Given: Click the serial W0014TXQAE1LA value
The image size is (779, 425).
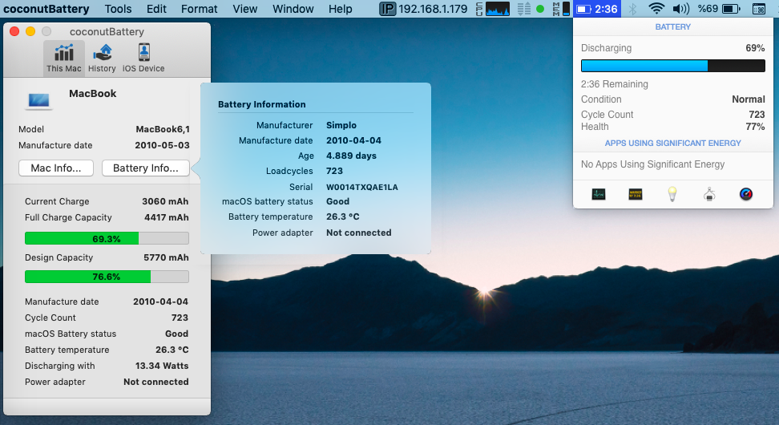Looking at the screenshot, I should pyautogui.click(x=361, y=188).
